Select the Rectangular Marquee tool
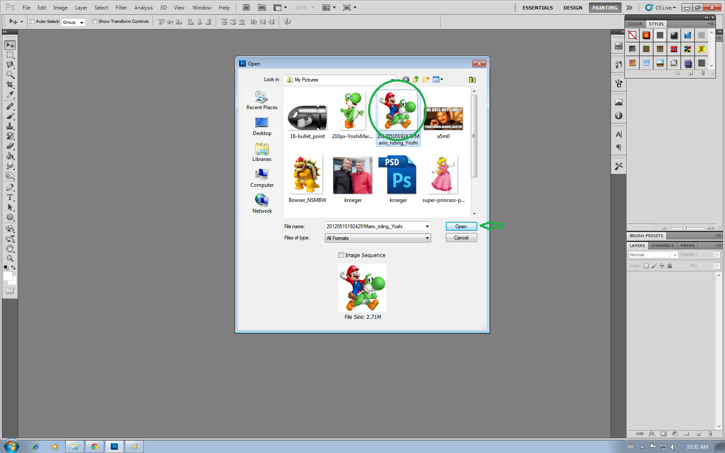The width and height of the screenshot is (725, 453). pyautogui.click(x=10, y=55)
